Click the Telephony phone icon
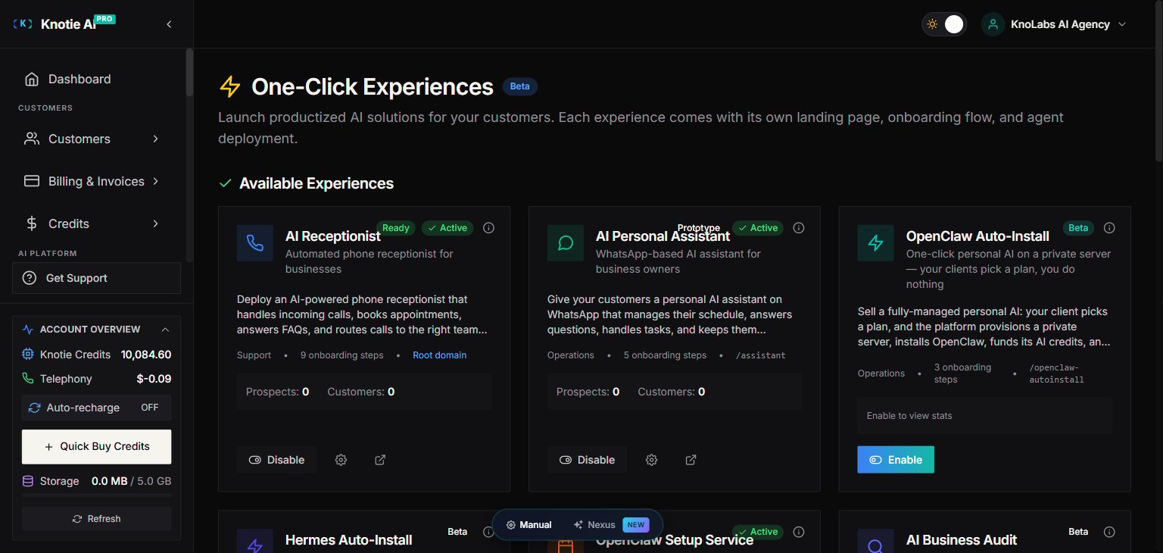The image size is (1163, 553). pyautogui.click(x=28, y=379)
